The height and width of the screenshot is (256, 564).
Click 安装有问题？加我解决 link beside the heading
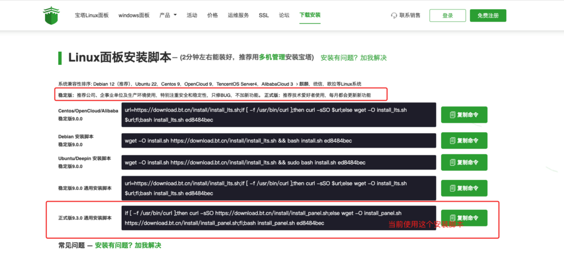pos(353,57)
